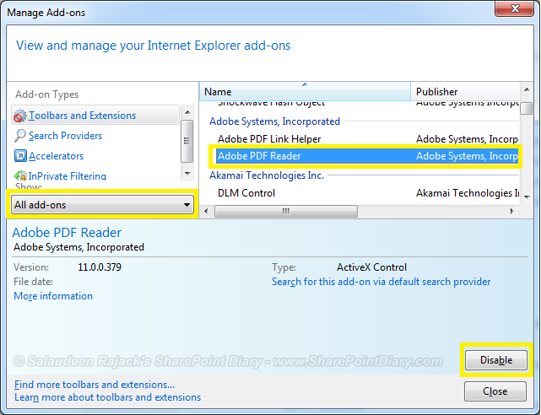Select Toolbars and Extensions add-on type

95,115
